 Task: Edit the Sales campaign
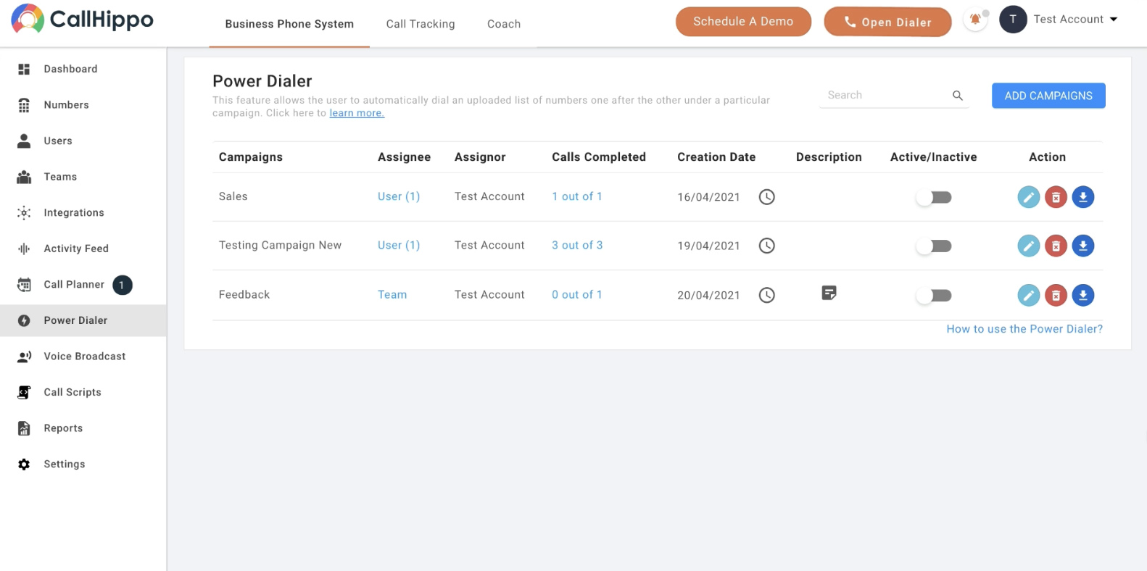[x=1028, y=197]
